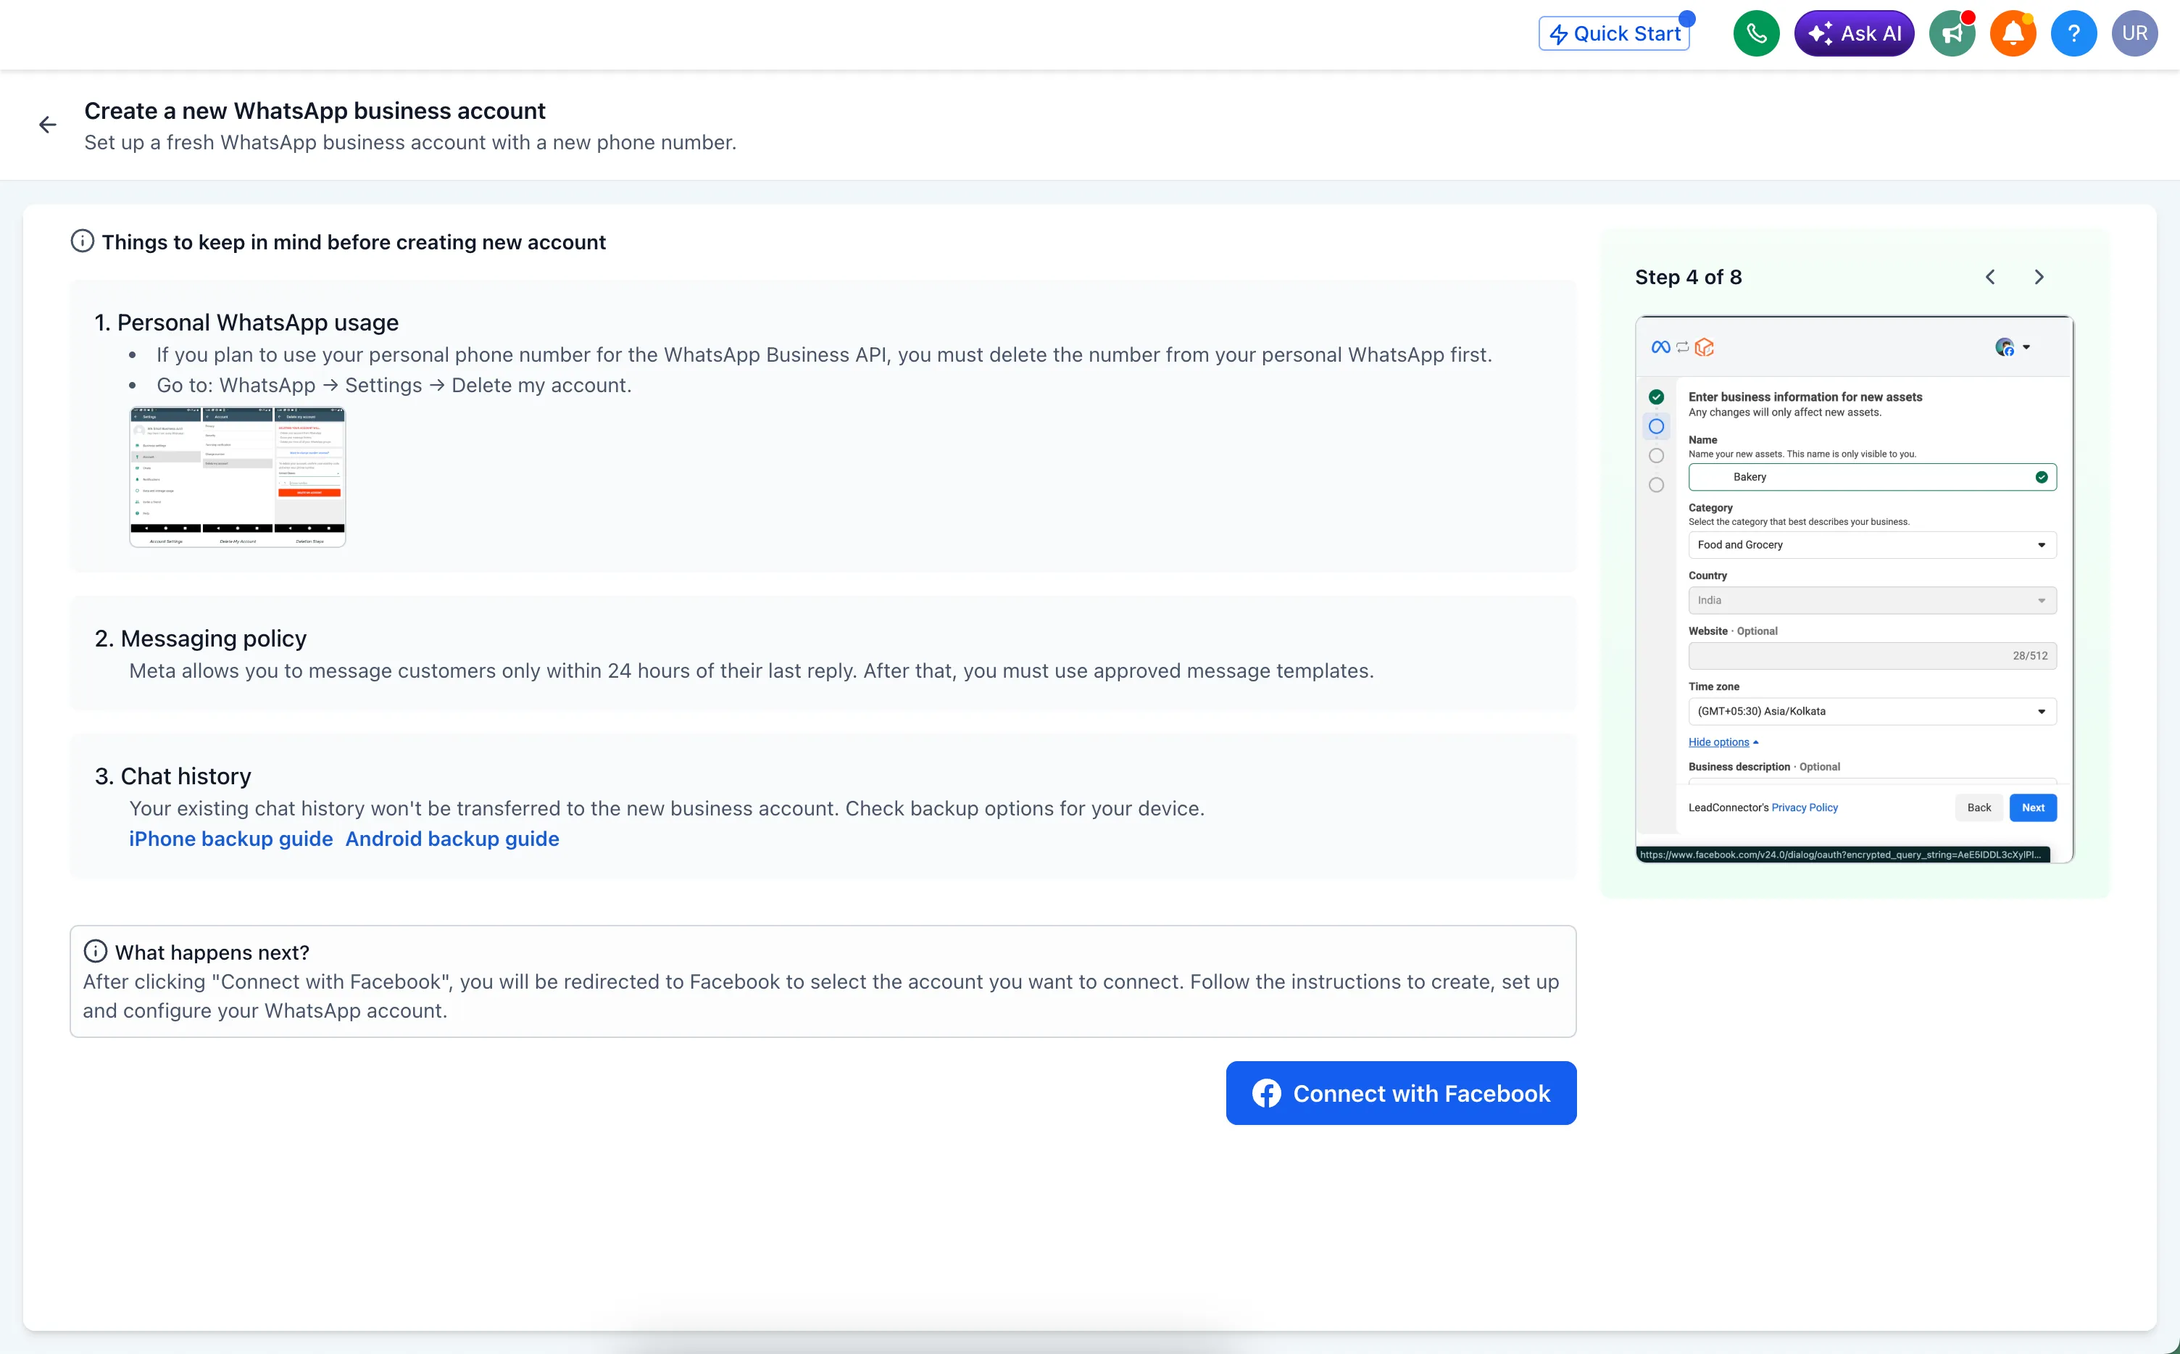Image resolution: width=2180 pixels, height=1354 pixels.
Task: Open the Asia/Kolkata time zone dropdown
Action: (1871, 712)
